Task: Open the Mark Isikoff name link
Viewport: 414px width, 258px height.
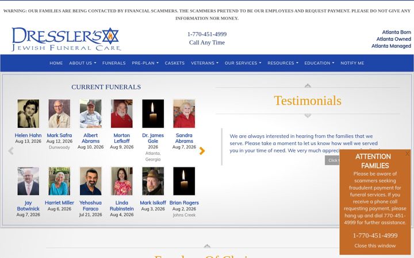Action: click(153, 203)
